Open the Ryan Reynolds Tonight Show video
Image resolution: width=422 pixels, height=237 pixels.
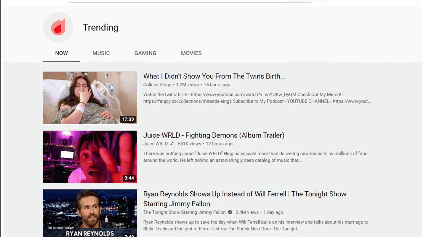coord(245,199)
